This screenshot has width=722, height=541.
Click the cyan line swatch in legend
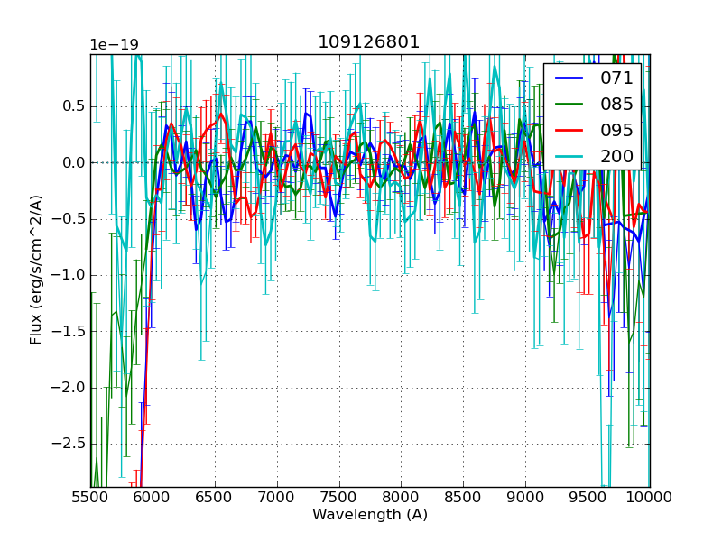click(570, 156)
